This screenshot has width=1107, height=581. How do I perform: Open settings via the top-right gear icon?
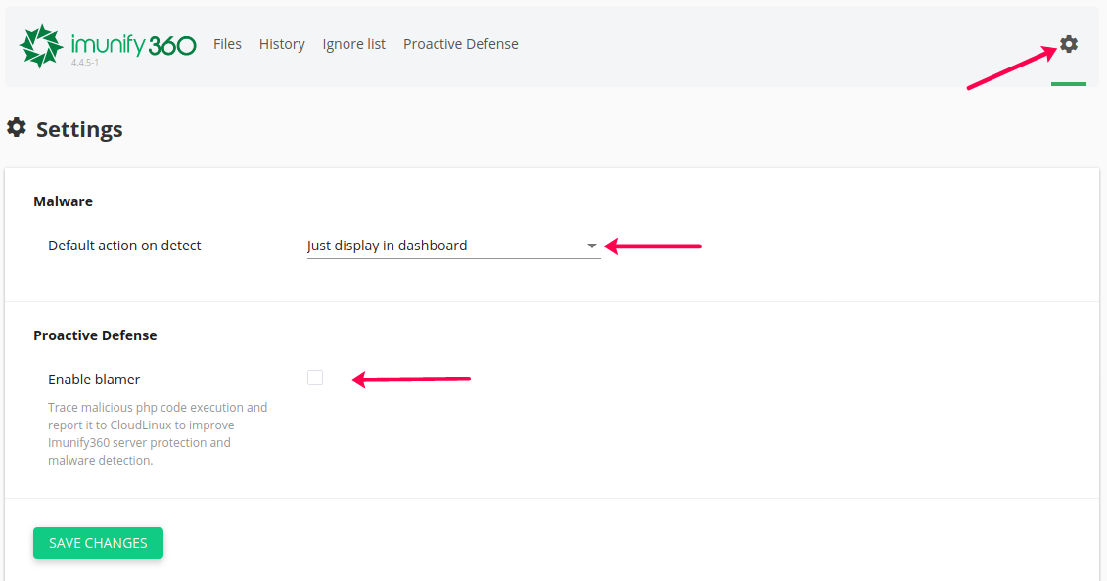1069,44
